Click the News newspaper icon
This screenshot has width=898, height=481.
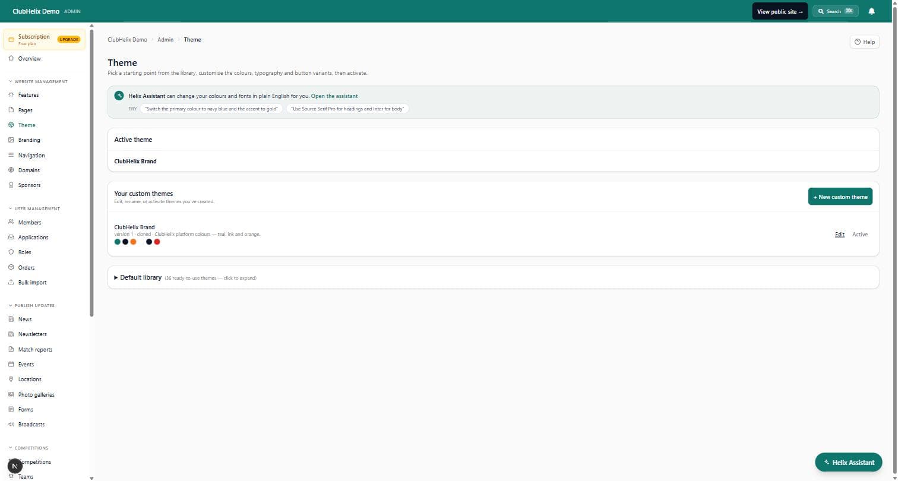point(11,319)
